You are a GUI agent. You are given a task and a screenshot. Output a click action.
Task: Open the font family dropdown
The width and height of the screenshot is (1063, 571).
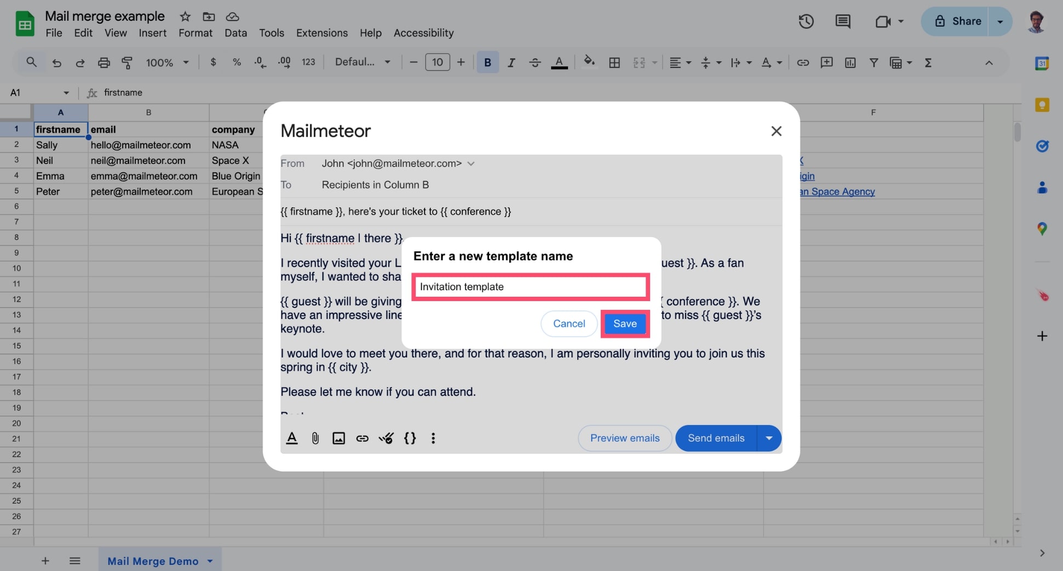tap(363, 62)
